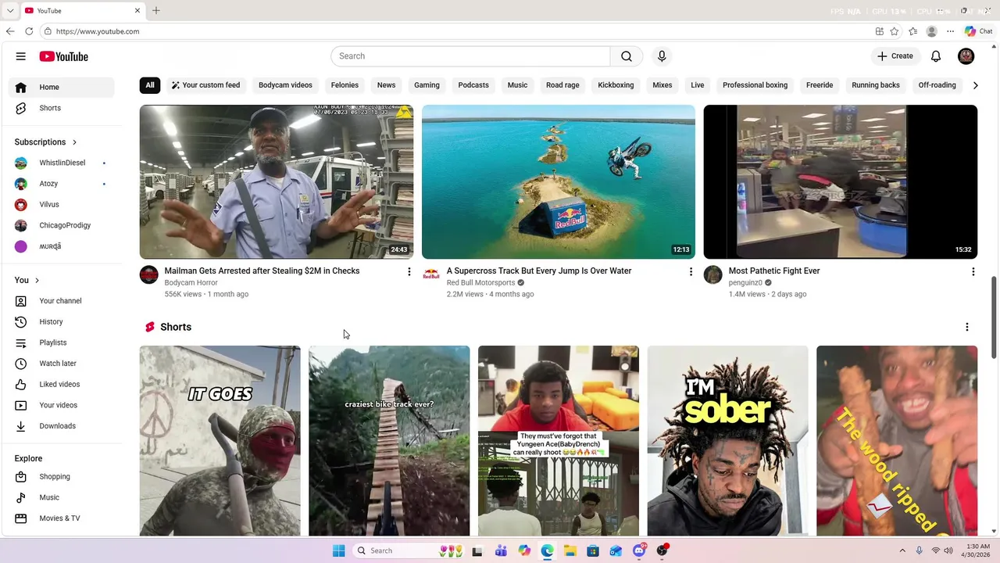This screenshot has height=563, width=1000.
Task: Open File Explorer from the taskbar
Action: pos(570,550)
